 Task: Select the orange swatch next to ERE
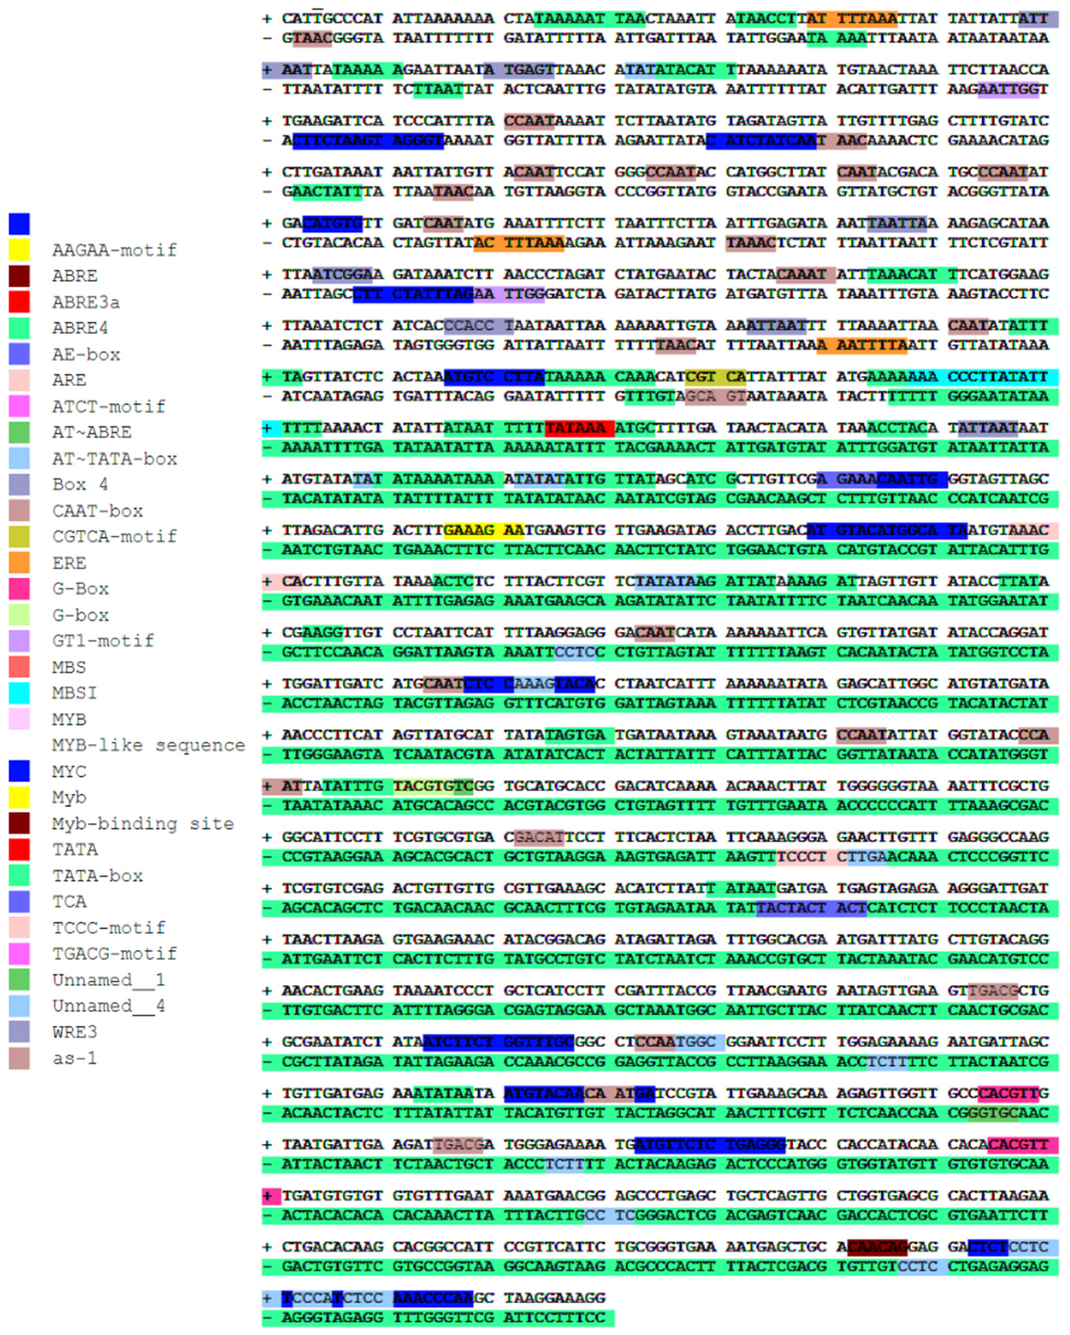(19, 562)
